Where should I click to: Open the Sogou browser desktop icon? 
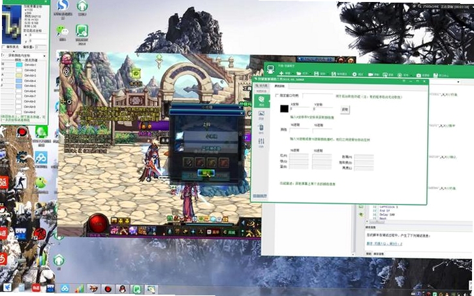coord(63,5)
